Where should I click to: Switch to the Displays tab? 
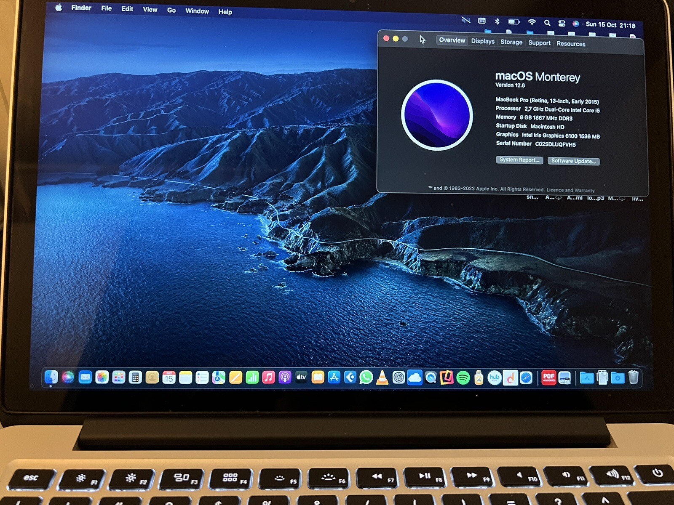click(x=483, y=41)
